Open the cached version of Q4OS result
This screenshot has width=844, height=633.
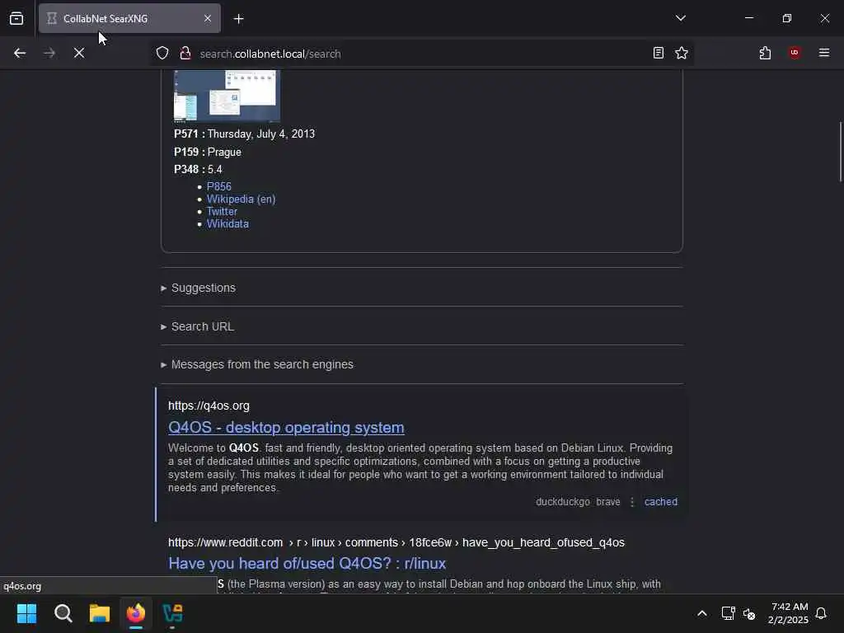pyautogui.click(x=661, y=502)
